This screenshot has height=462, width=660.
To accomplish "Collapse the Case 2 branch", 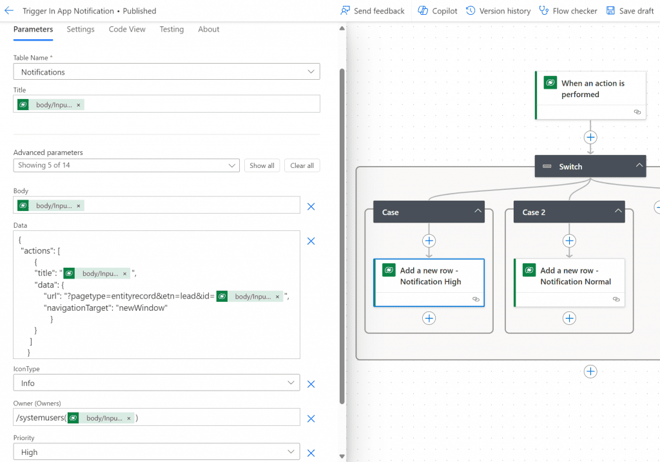I will tap(618, 212).
